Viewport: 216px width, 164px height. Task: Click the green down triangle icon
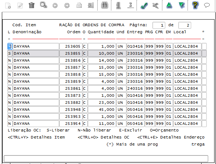(x=182, y=6)
